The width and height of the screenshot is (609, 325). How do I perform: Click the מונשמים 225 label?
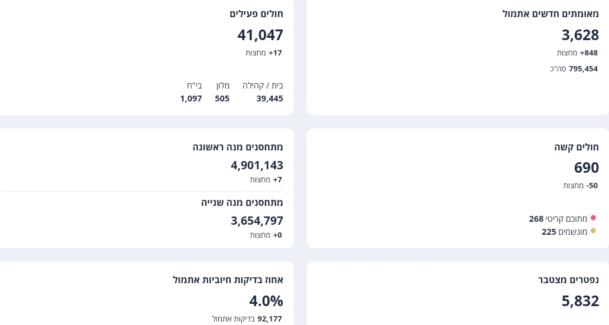pyautogui.click(x=564, y=232)
